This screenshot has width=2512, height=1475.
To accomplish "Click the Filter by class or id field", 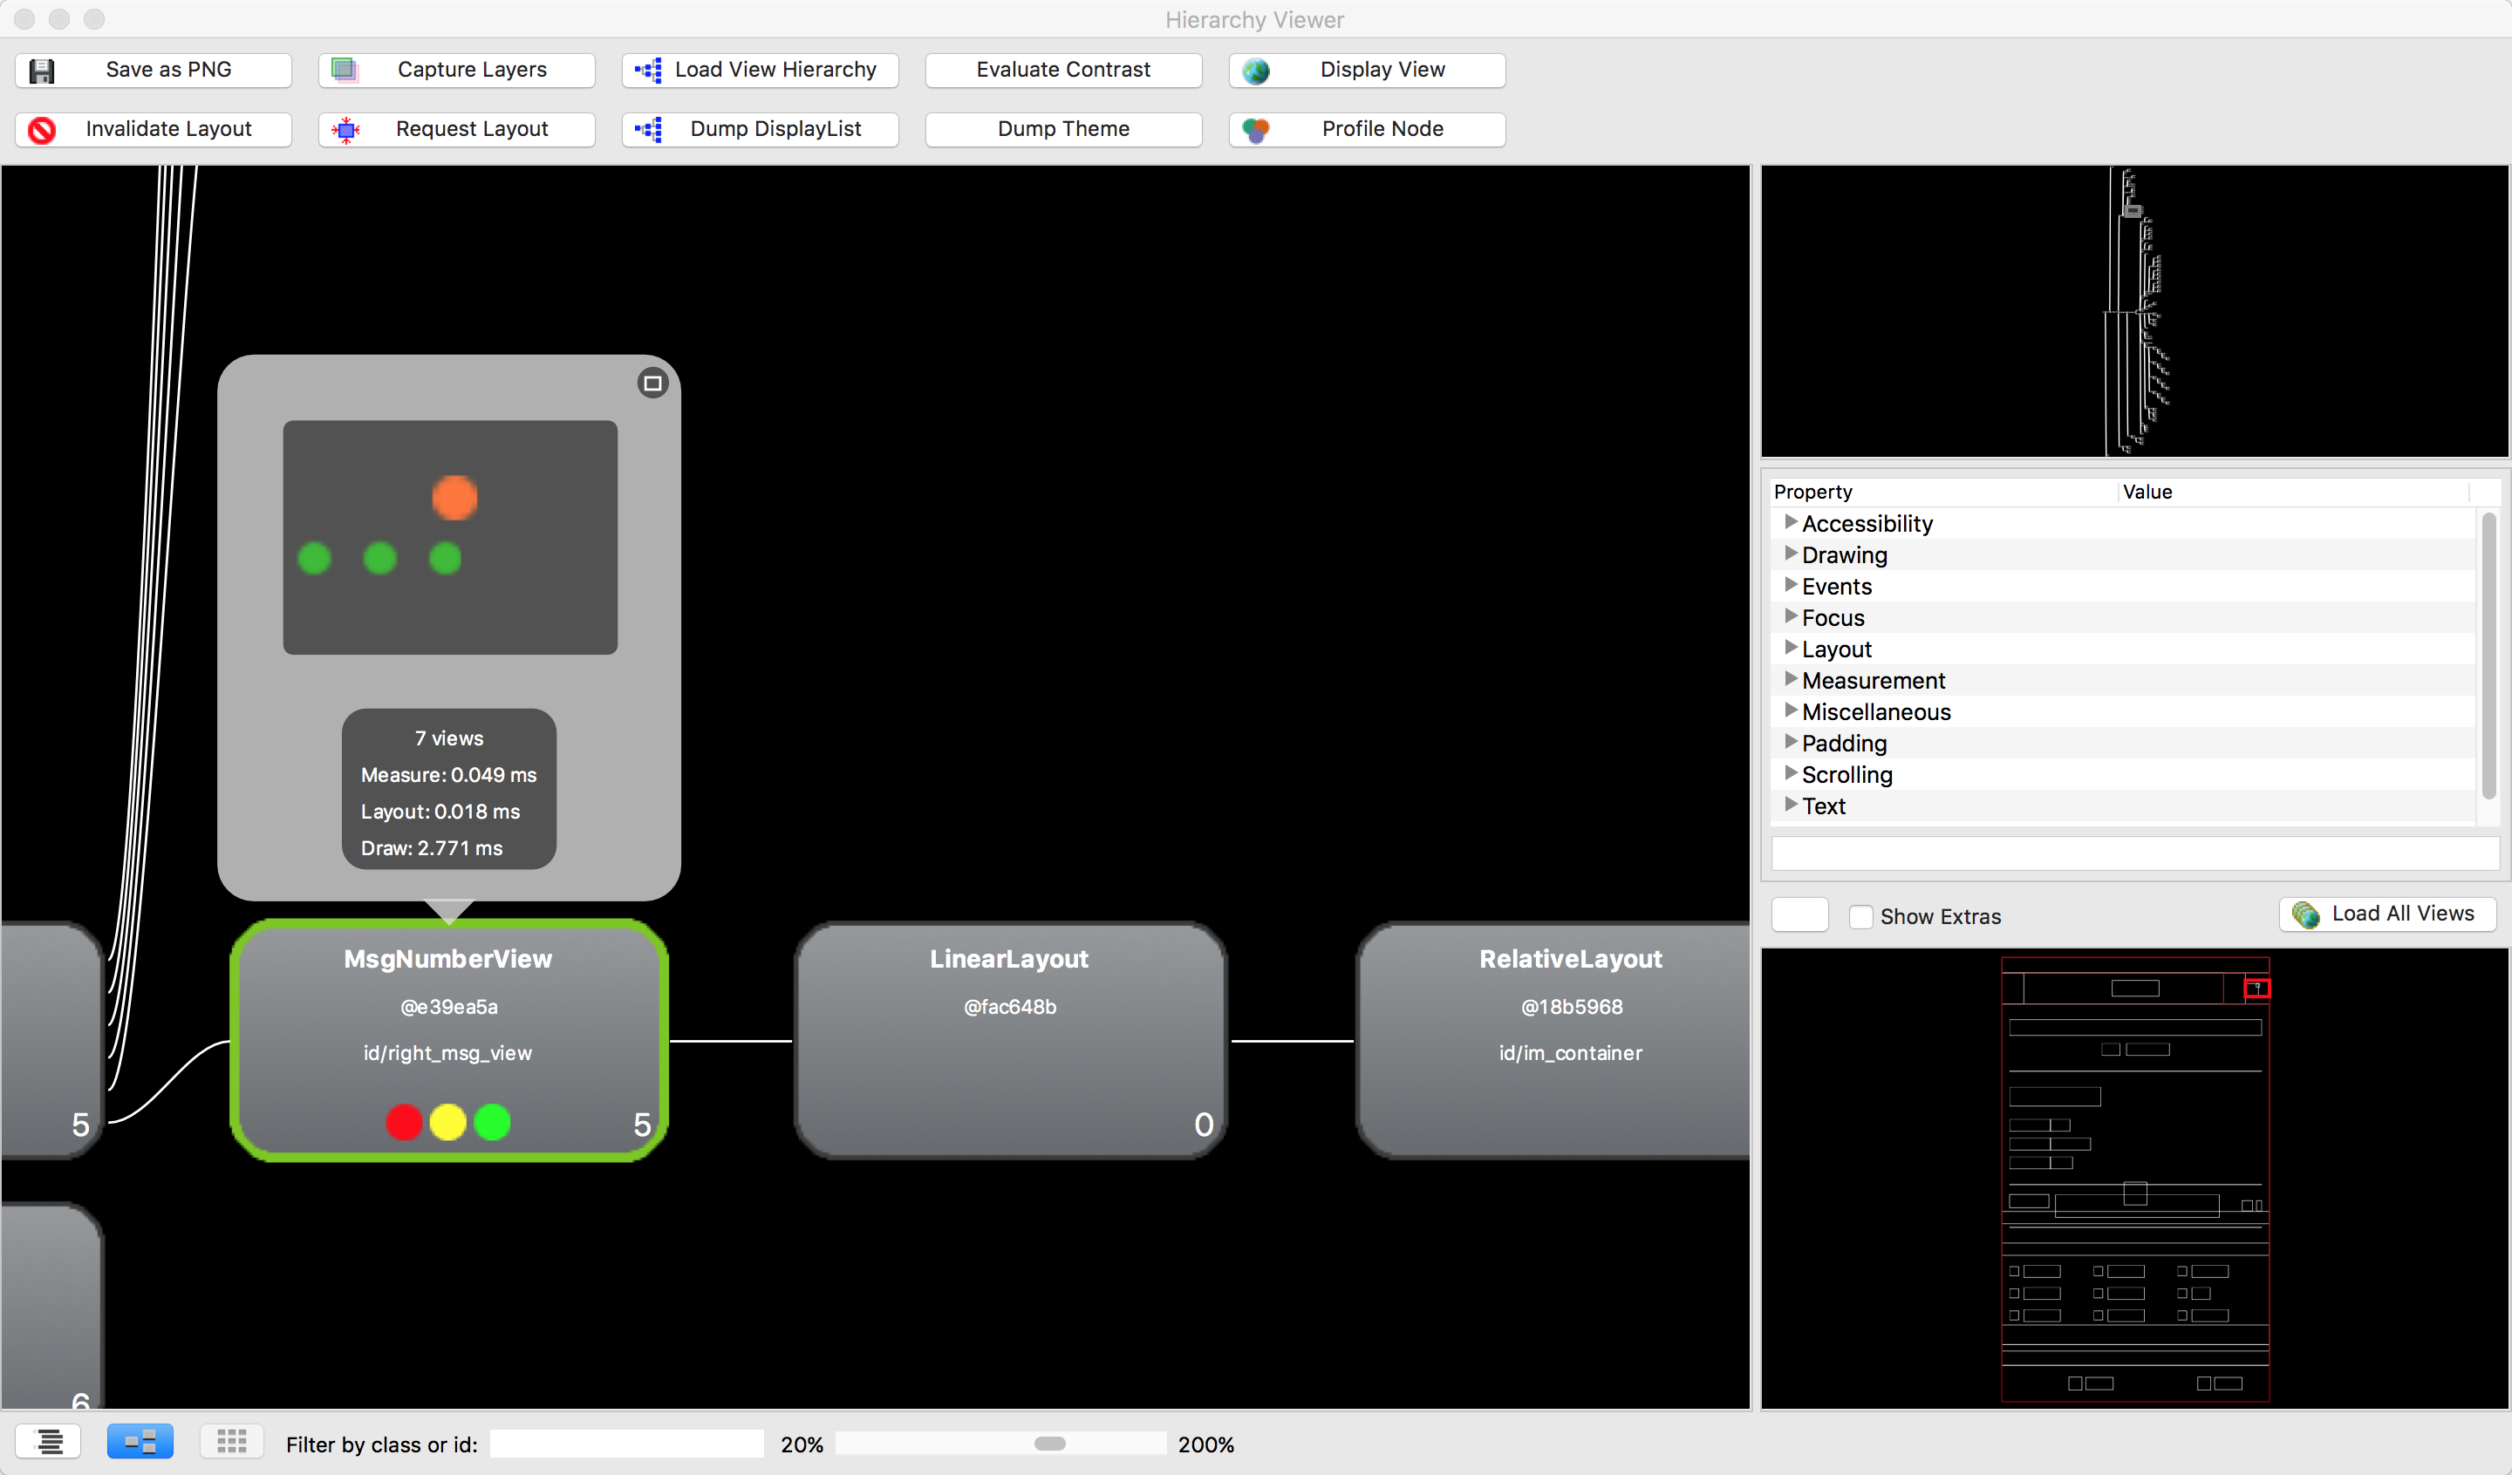I will (x=627, y=1444).
